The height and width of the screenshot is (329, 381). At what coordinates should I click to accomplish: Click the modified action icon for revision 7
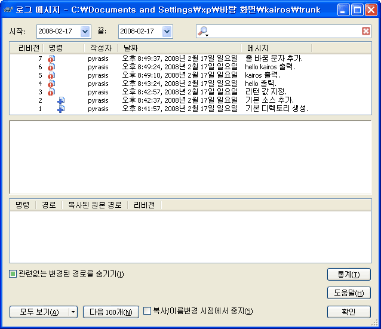click(x=51, y=59)
